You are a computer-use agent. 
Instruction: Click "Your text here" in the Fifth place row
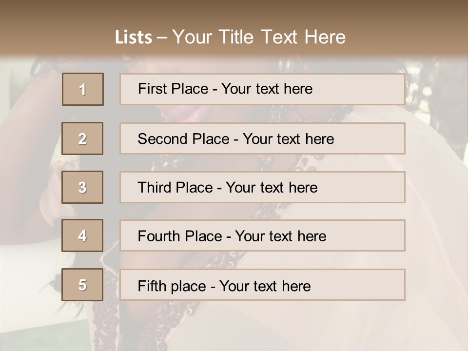click(265, 286)
